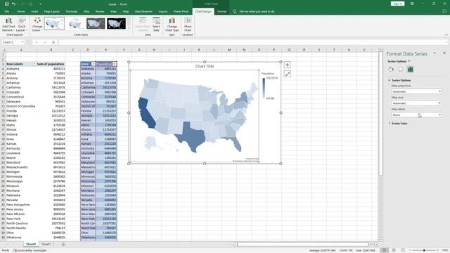This screenshot has width=450, height=253.
Task: Select Page Break Preview icon in status bar
Action: [403, 250]
